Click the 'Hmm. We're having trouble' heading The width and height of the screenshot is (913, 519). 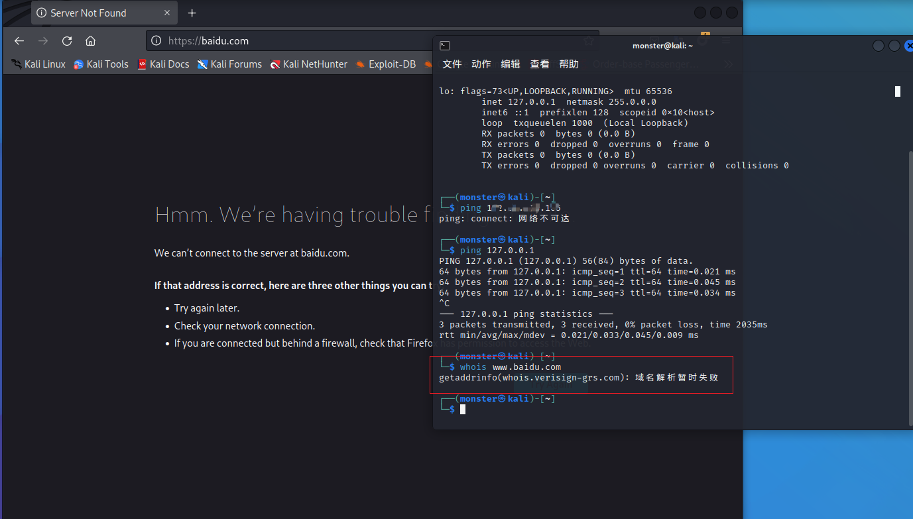pyautogui.click(x=294, y=215)
